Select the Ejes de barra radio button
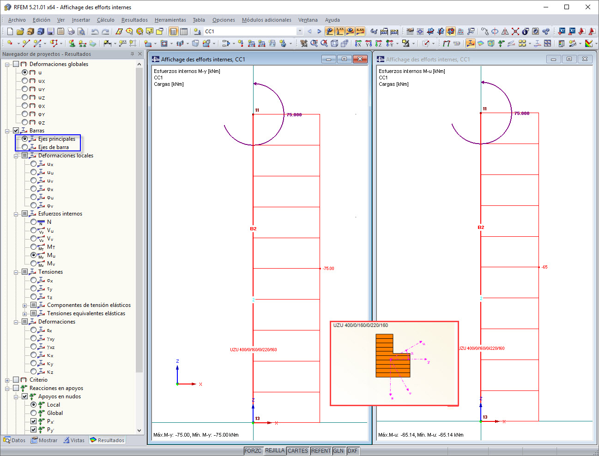Image resolution: width=599 pixels, height=456 pixels. (25, 147)
